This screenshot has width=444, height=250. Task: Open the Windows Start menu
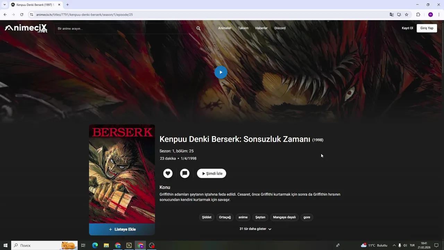click(x=6, y=245)
